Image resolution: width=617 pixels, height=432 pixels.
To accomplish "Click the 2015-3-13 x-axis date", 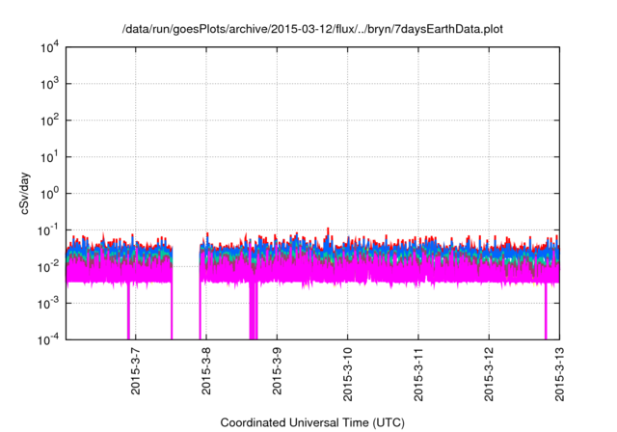I will (x=559, y=374).
